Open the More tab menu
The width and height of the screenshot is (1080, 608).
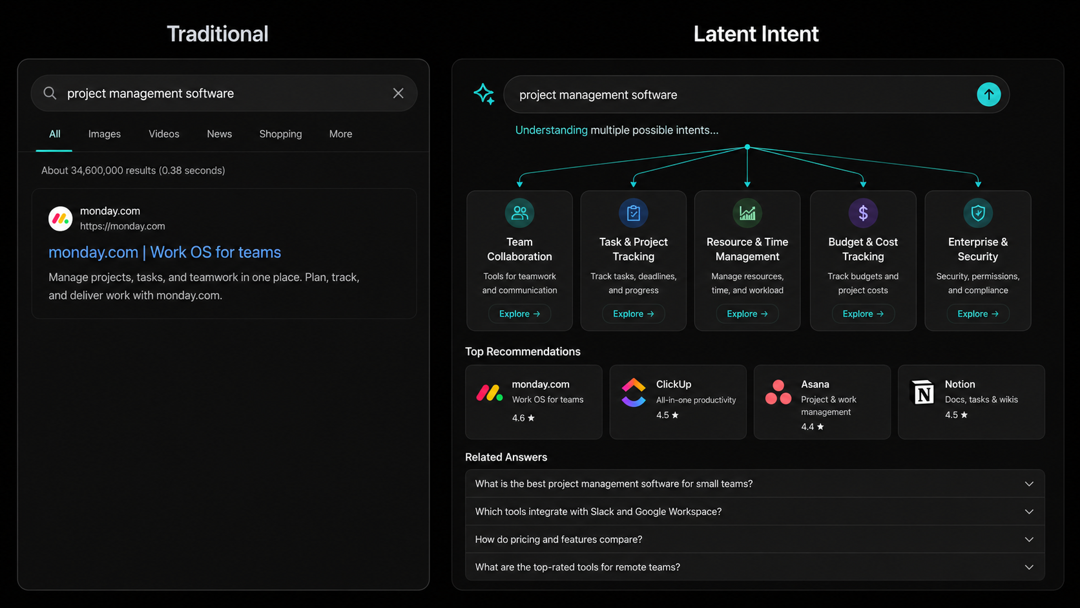(x=340, y=134)
